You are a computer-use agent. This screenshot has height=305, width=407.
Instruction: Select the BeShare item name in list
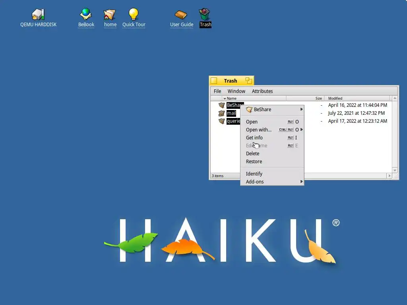click(x=235, y=105)
